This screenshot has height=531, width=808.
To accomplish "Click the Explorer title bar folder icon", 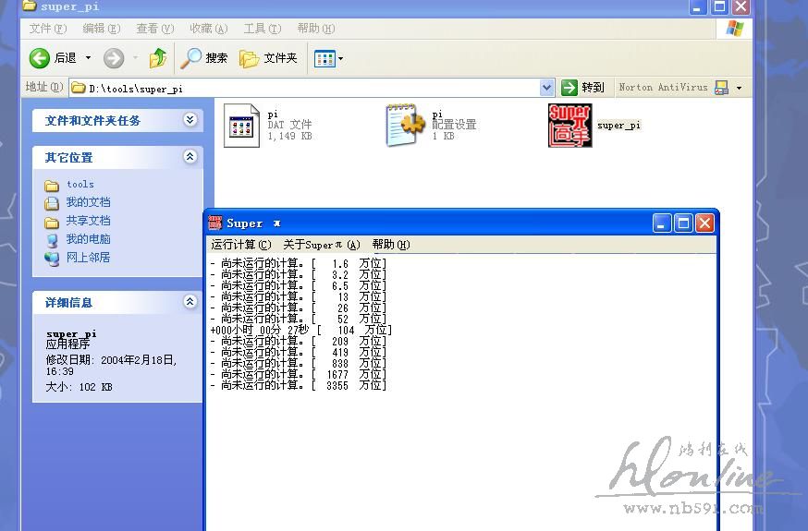I will point(30,6).
